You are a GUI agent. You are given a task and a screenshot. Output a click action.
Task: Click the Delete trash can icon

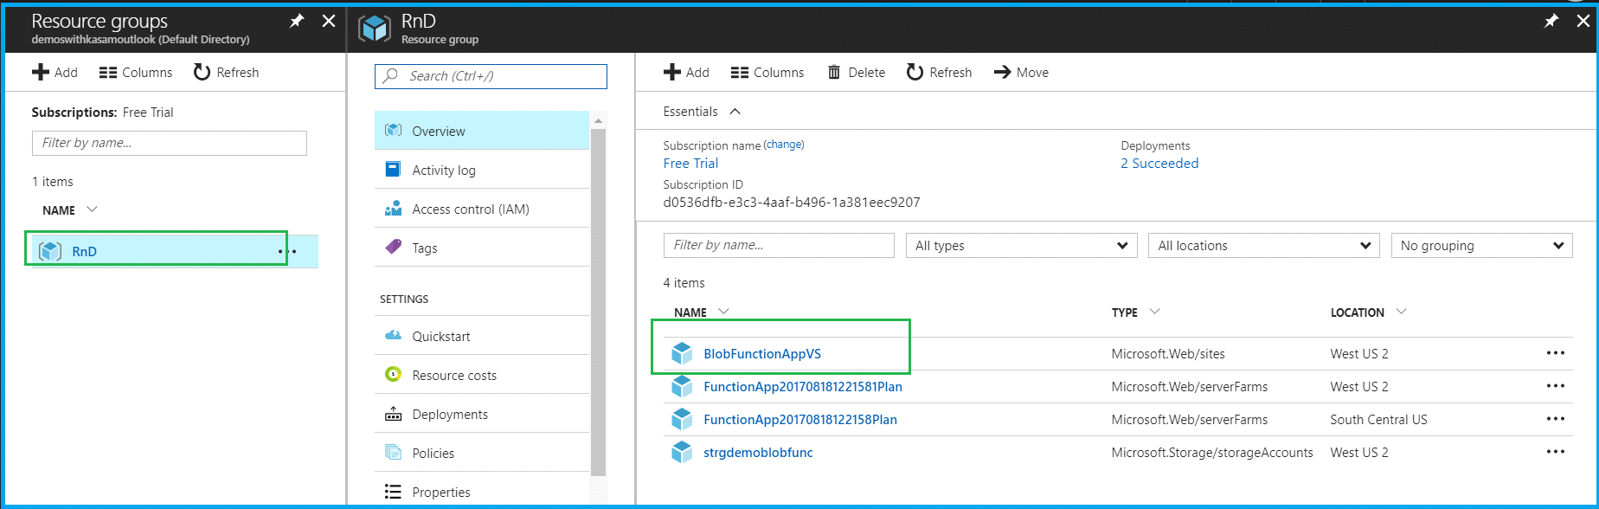[x=834, y=72]
